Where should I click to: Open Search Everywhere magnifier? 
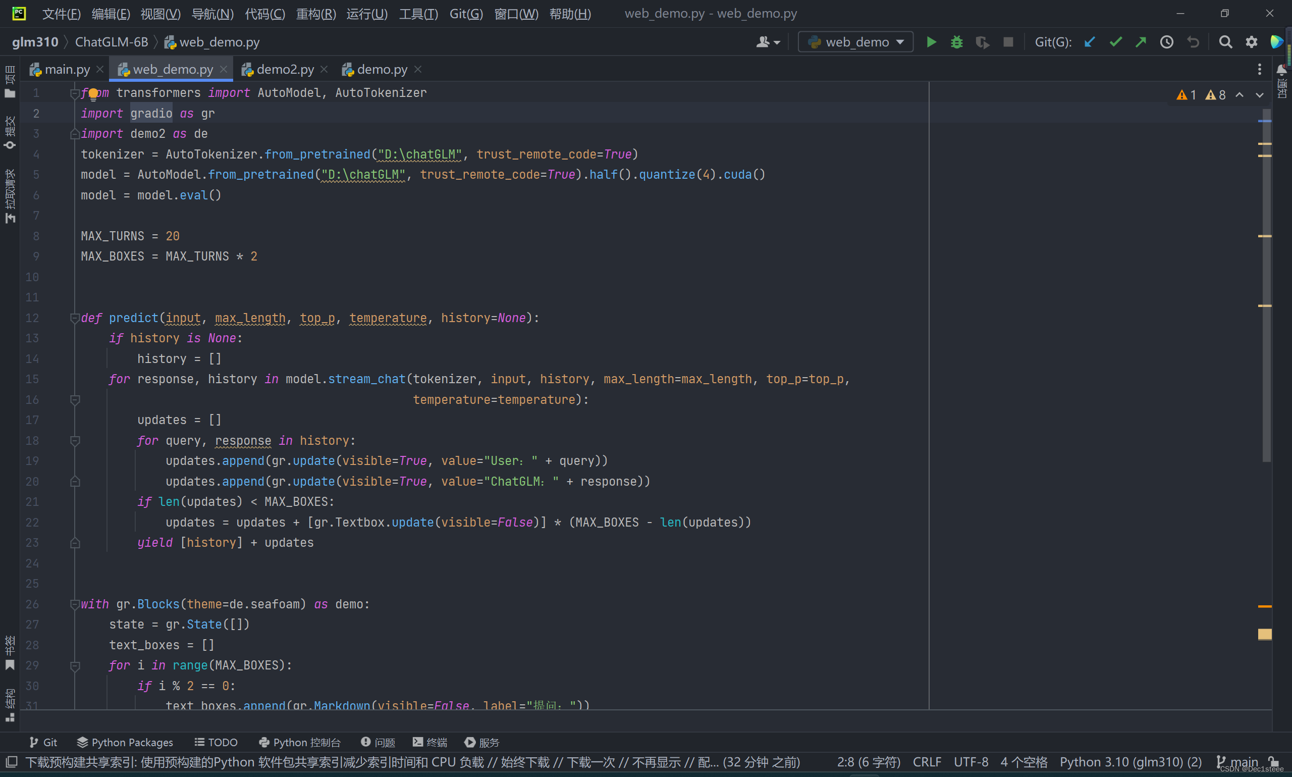click(x=1225, y=42)
